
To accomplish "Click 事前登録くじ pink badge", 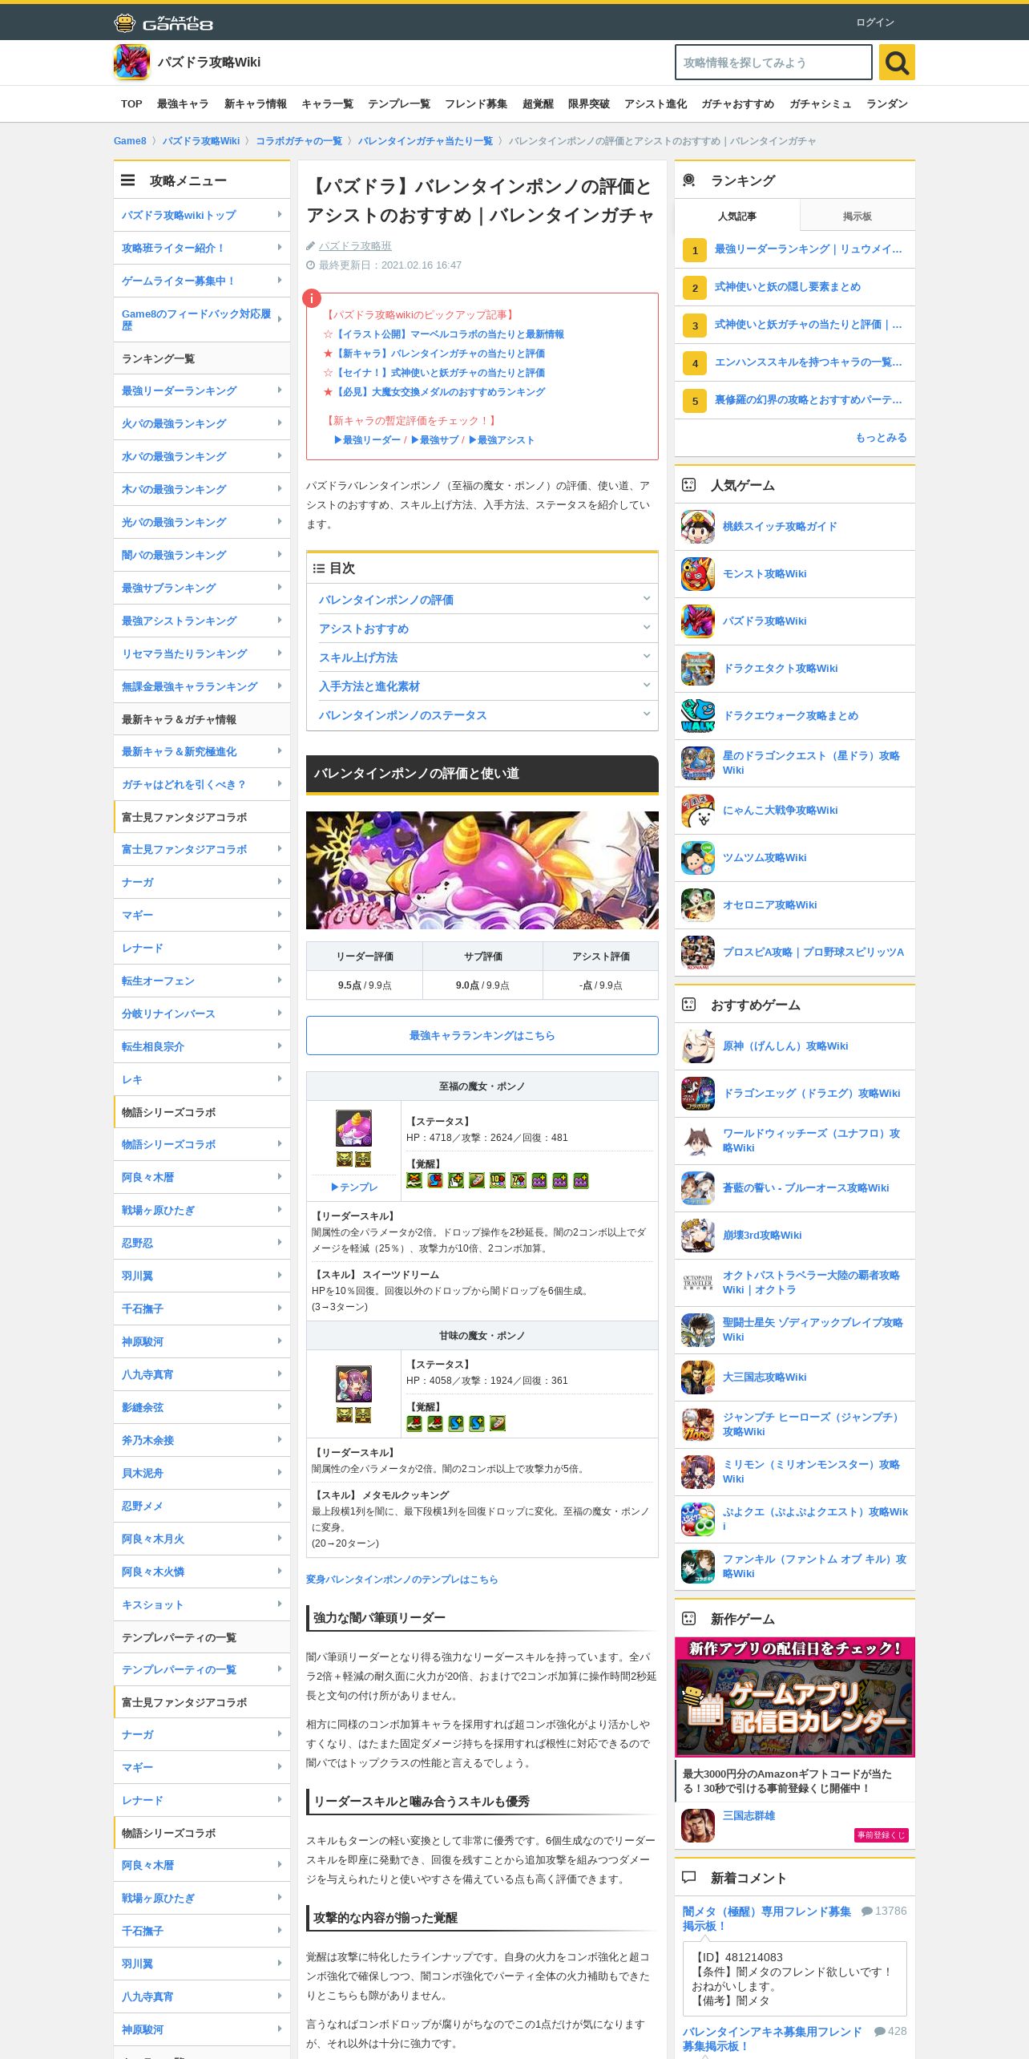I will (881, 1835).
